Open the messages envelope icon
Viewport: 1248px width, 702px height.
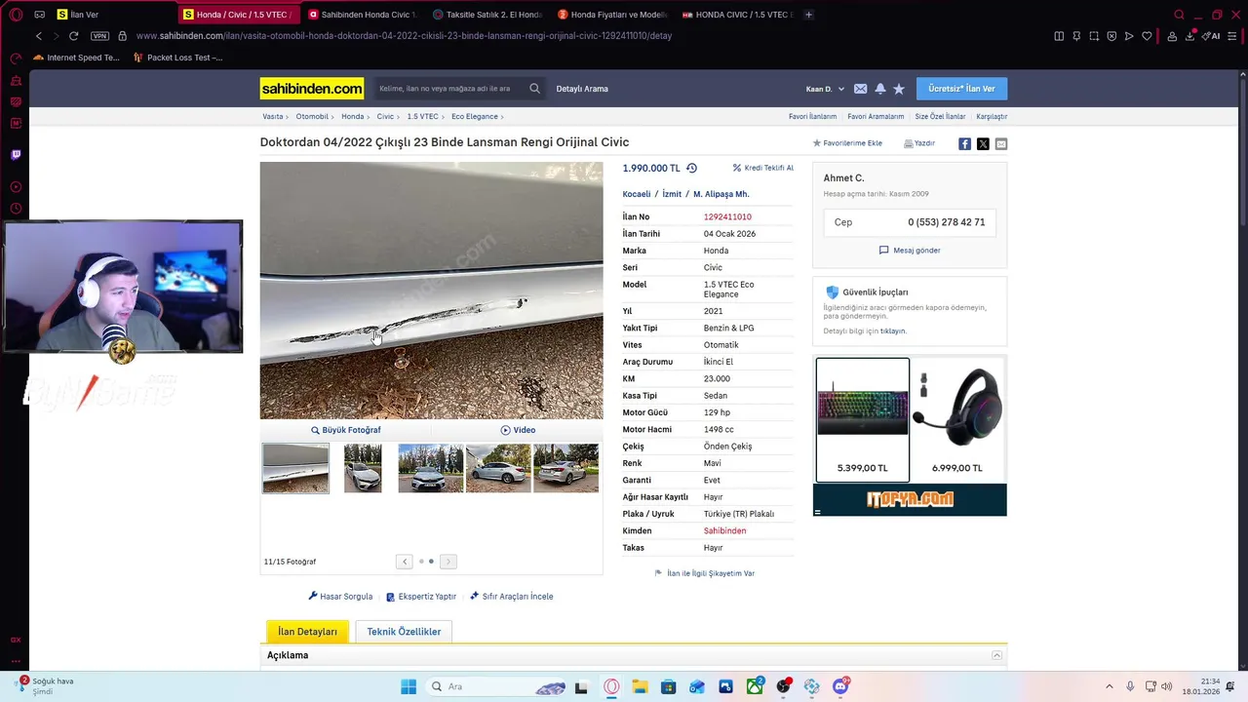click(860, 89)
